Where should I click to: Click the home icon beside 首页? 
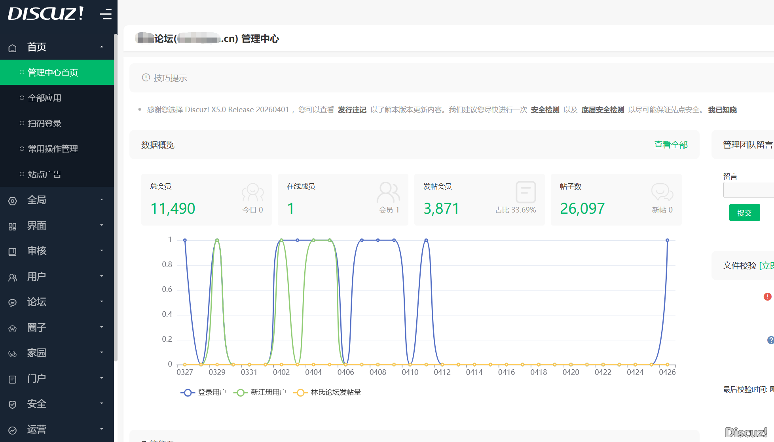pyautogui.click(x=13, y=48)
